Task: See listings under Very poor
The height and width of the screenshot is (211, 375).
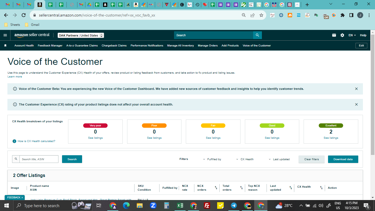Action: (95, 138)
